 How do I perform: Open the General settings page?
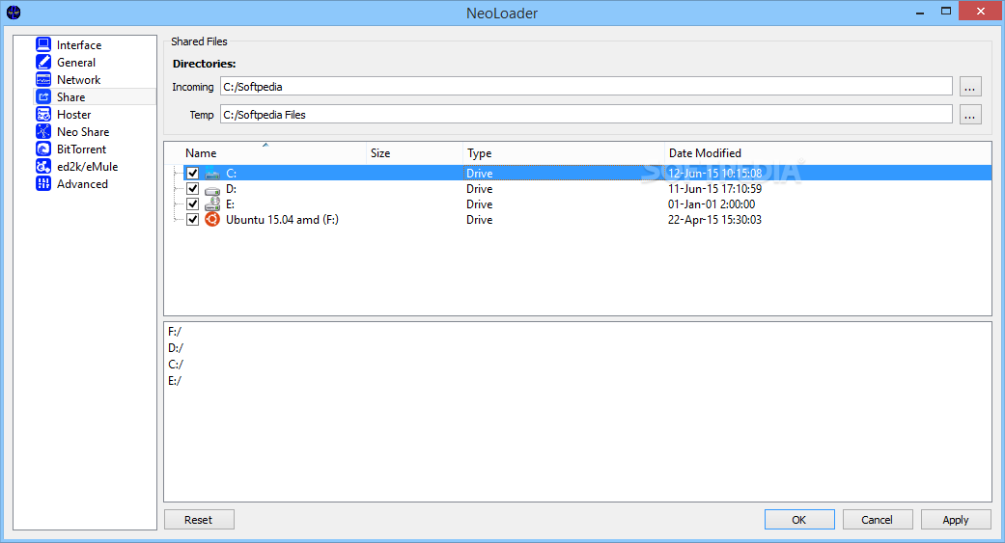76,62
